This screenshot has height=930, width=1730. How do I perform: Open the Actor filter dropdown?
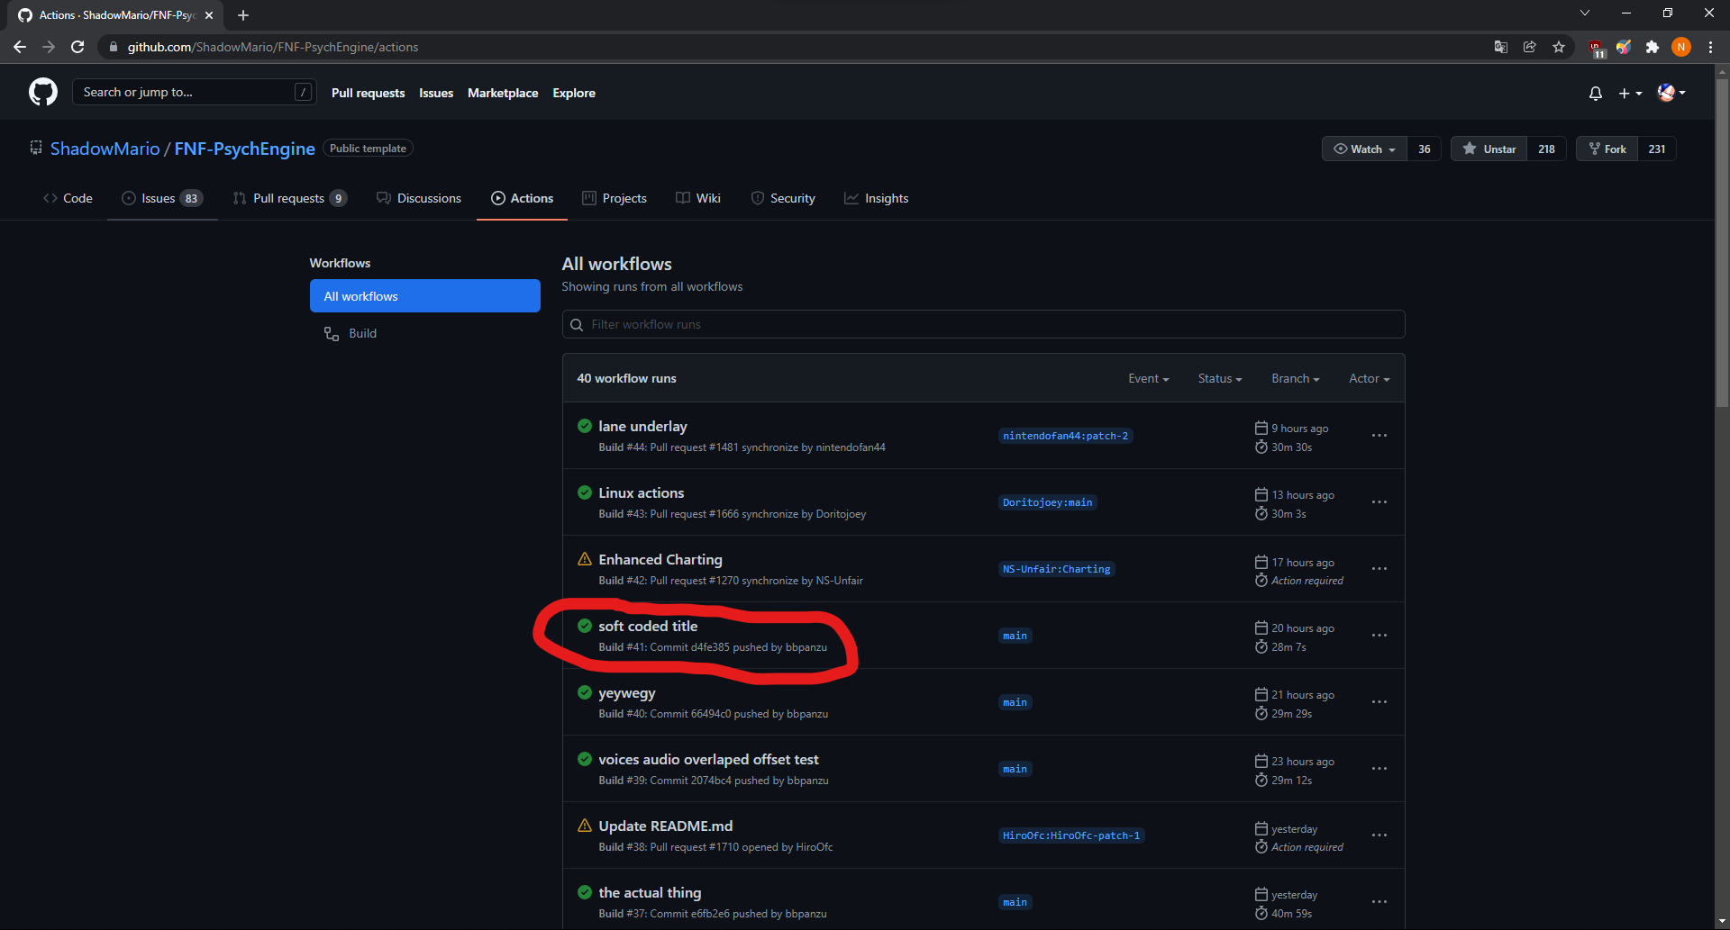1368,378
